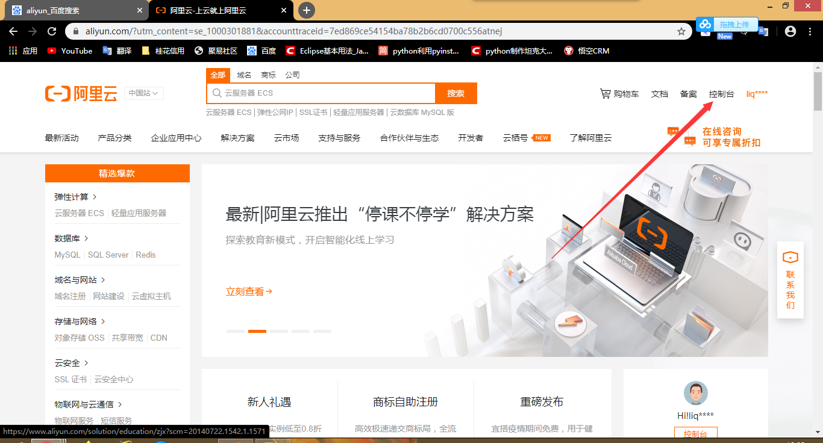Open 控制台 in the top header

pyautogui.click(x=722, y=94)
